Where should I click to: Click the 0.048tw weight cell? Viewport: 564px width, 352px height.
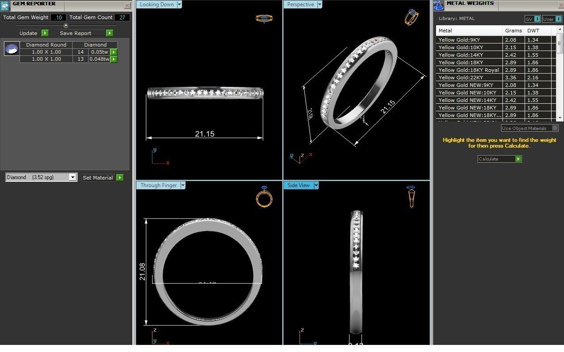[100, 59]
